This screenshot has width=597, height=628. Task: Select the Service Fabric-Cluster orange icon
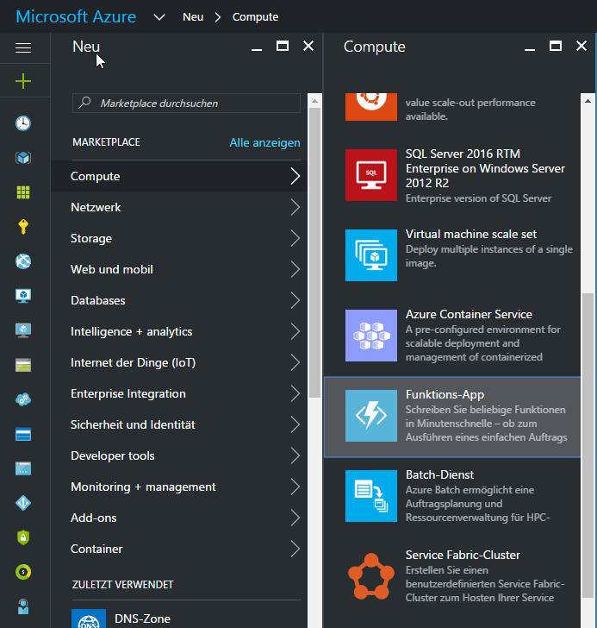pyautogui.click(x=371, y=576)
